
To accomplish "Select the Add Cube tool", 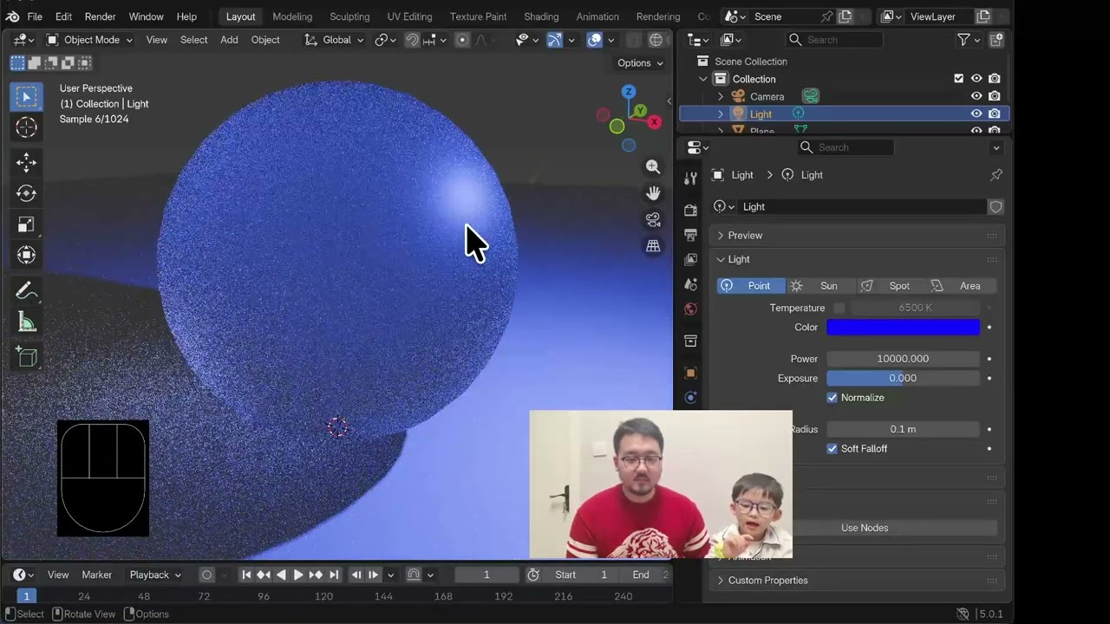I will 26,356.
